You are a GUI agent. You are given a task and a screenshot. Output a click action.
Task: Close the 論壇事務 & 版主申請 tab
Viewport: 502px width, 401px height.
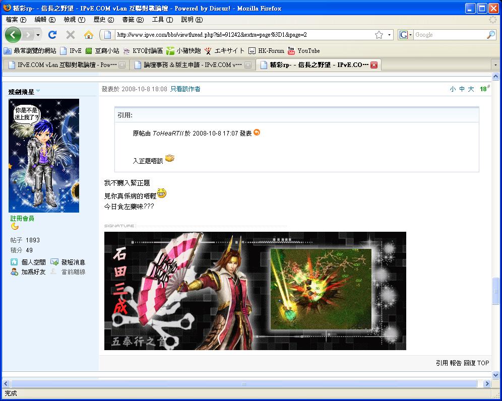(248, 65)
